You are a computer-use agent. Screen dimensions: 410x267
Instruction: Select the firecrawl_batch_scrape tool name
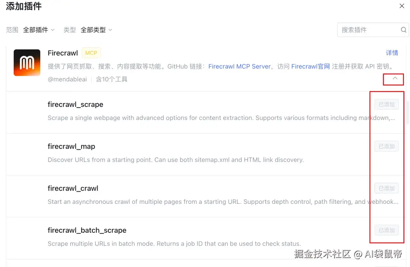click(87, 230)
